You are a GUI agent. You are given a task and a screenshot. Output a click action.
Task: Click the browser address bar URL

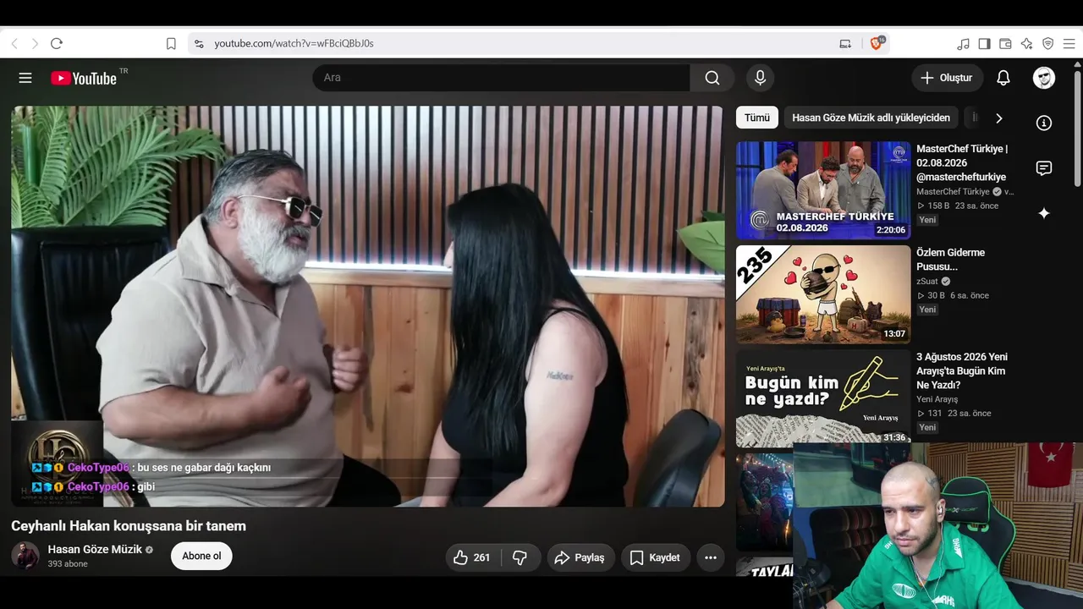294,43
